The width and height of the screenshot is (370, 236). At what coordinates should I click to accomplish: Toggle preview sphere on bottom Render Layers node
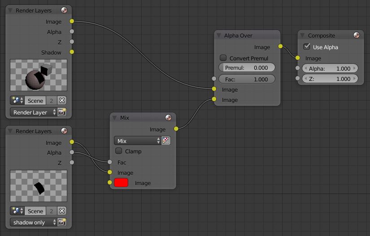point(64,131)
